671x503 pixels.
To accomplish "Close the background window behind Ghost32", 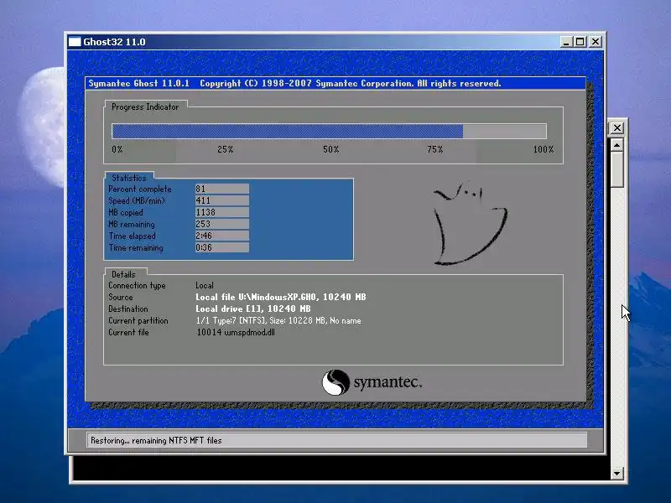I will pos(617,128).
